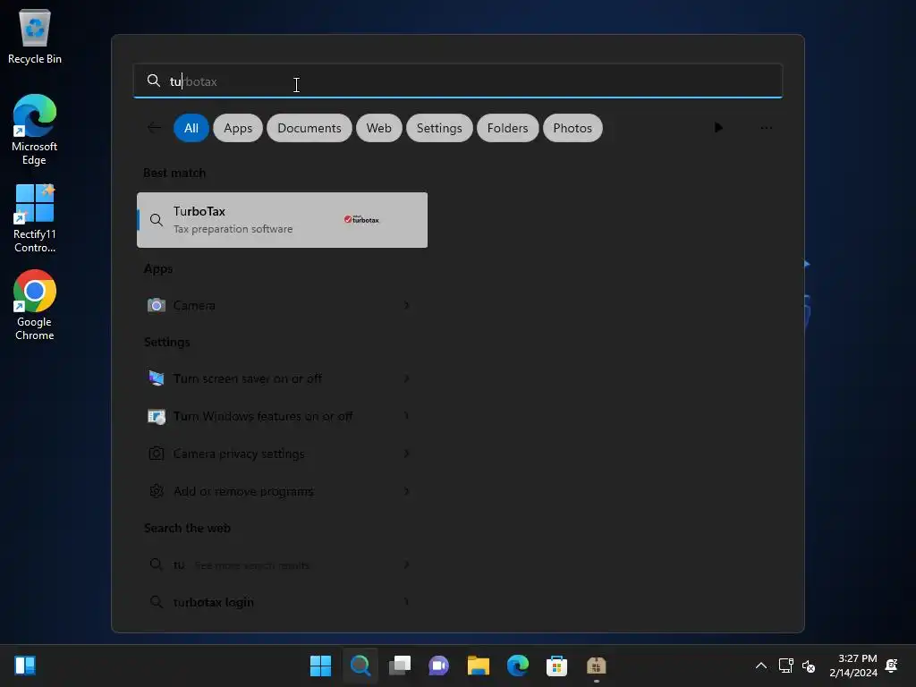Select the Rectify11 Control desktop shortcut
Image resolution: width=916 pixels, height=687 pixels.
point(35,218)
